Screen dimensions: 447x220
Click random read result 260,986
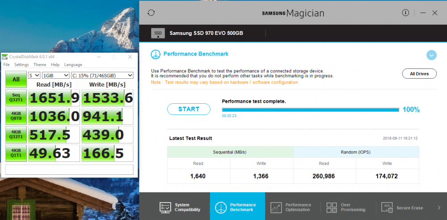tap(324, 176)
